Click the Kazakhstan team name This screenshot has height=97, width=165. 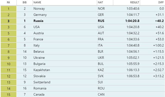(x=42, y=70)
